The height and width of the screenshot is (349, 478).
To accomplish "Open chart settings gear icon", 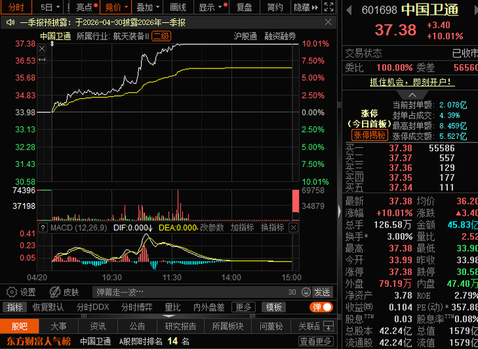I will coord(12,292).
